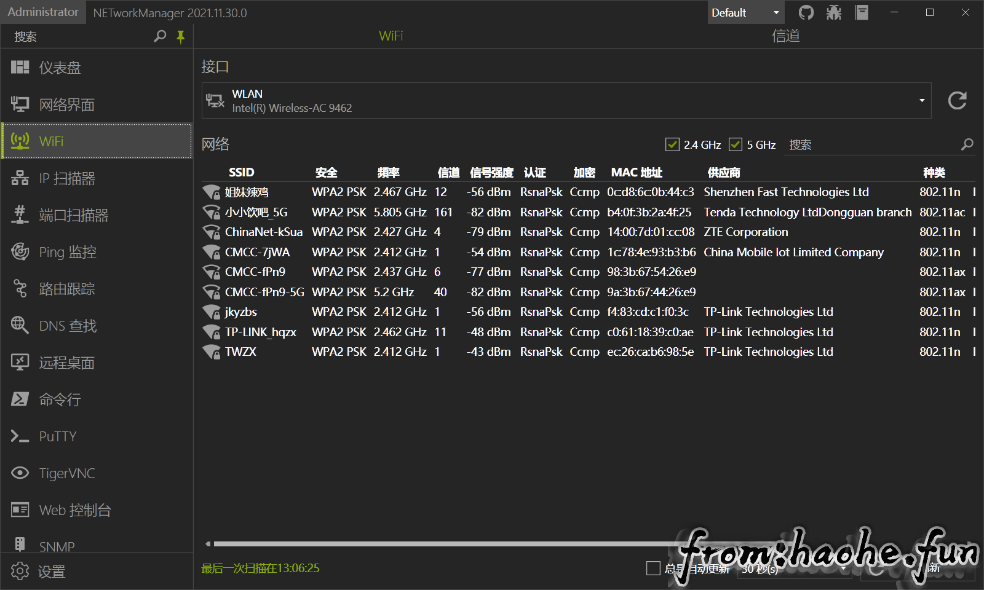The image size is (984, 590).
Task: Disable the 2.4 GHz checkbox
Action: (x=672, y=144)
